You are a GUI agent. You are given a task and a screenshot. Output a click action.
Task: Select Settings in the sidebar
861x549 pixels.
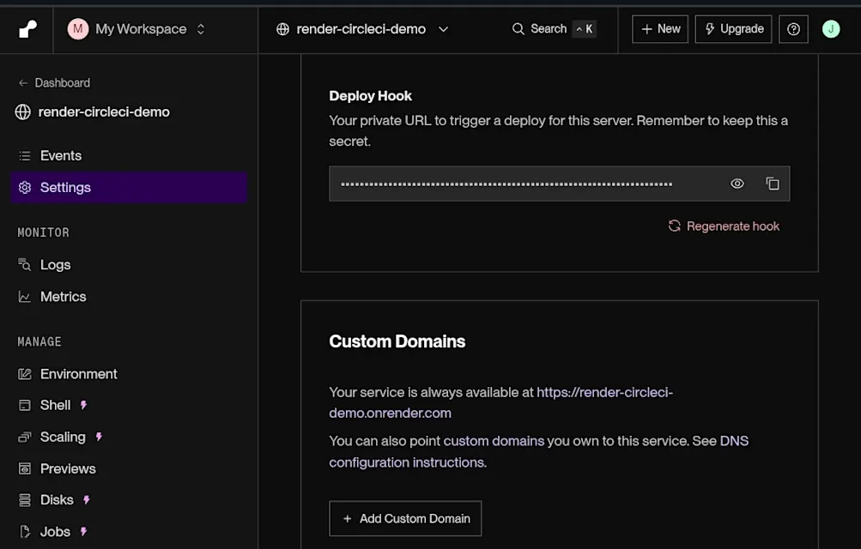point(65,187)
